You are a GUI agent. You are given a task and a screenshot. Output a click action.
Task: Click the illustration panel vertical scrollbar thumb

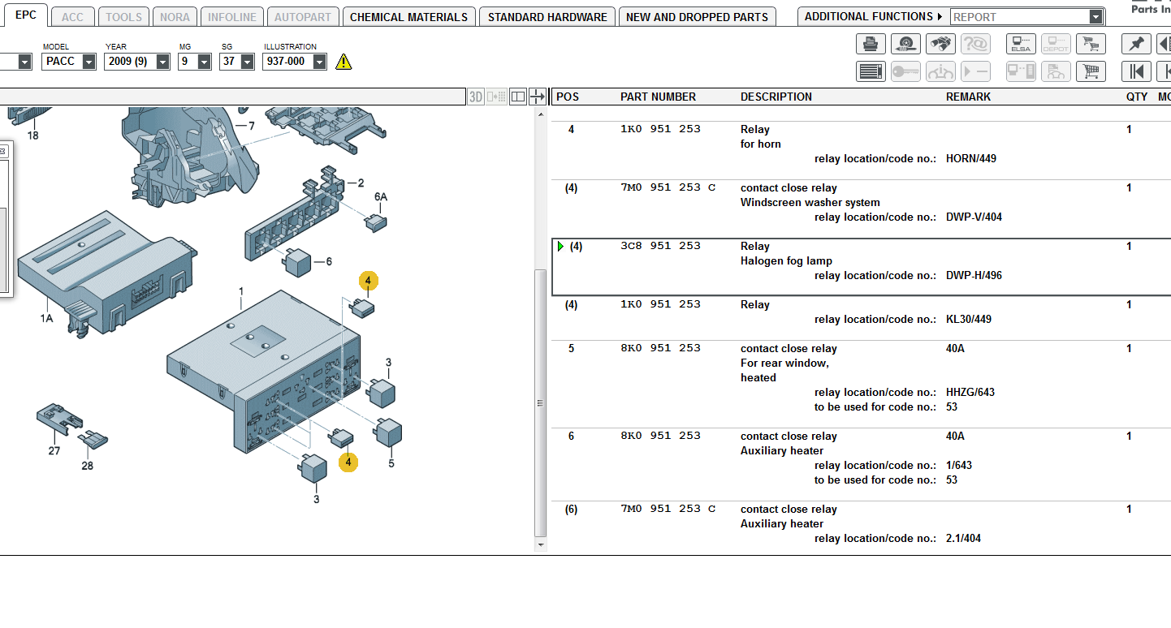(x=541, y=403)
